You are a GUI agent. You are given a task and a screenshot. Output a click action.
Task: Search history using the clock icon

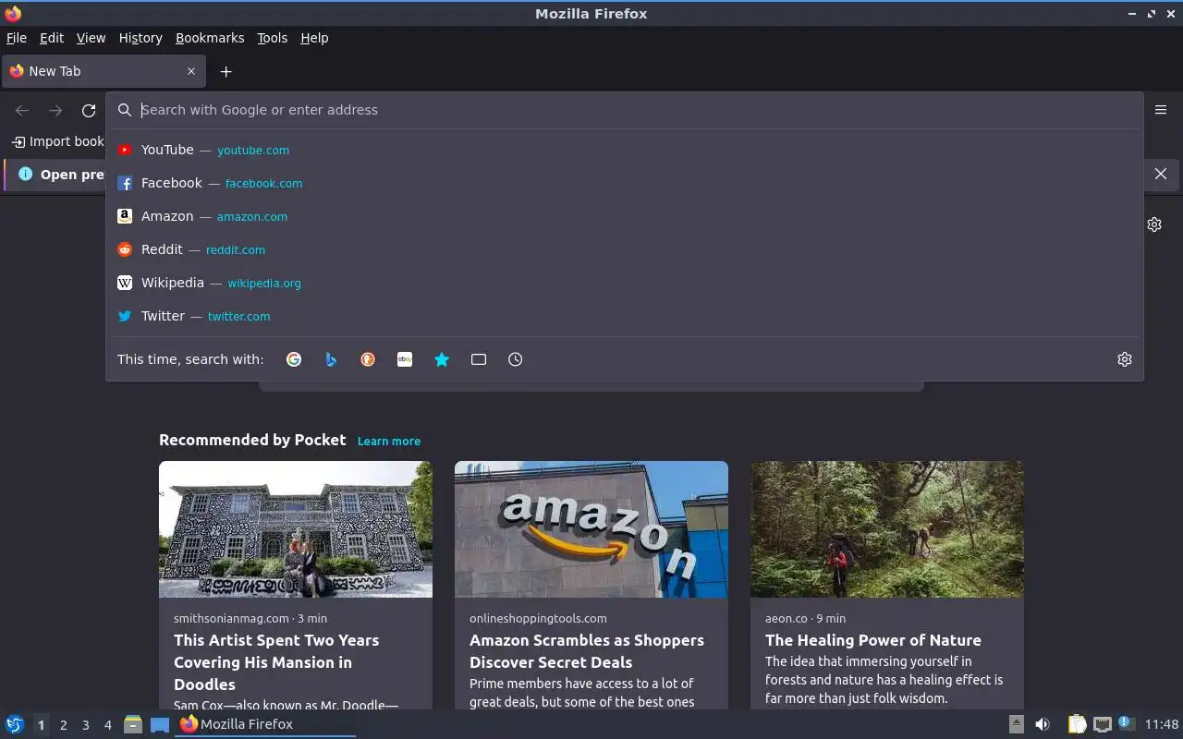516,359
